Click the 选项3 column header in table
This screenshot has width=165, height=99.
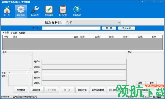click(x=115, y=37)
